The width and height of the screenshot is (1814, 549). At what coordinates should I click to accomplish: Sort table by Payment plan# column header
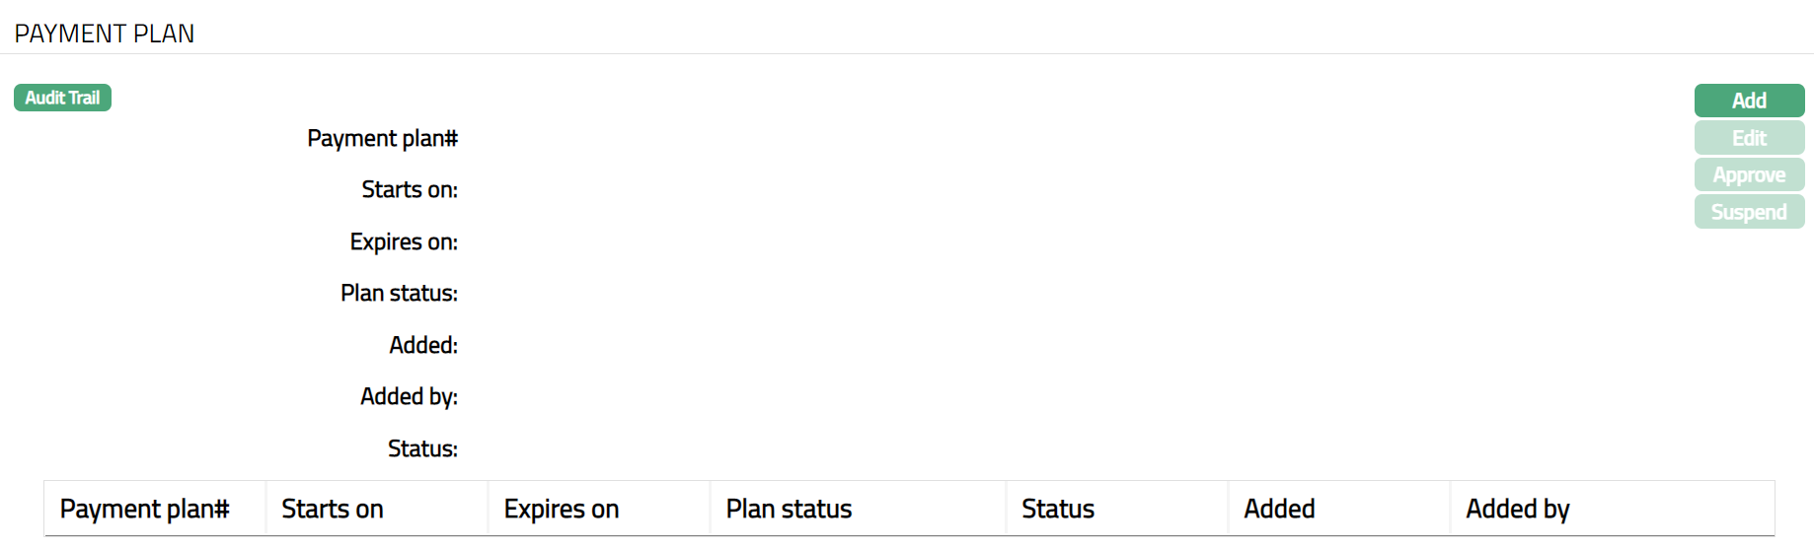coord(144,509)
